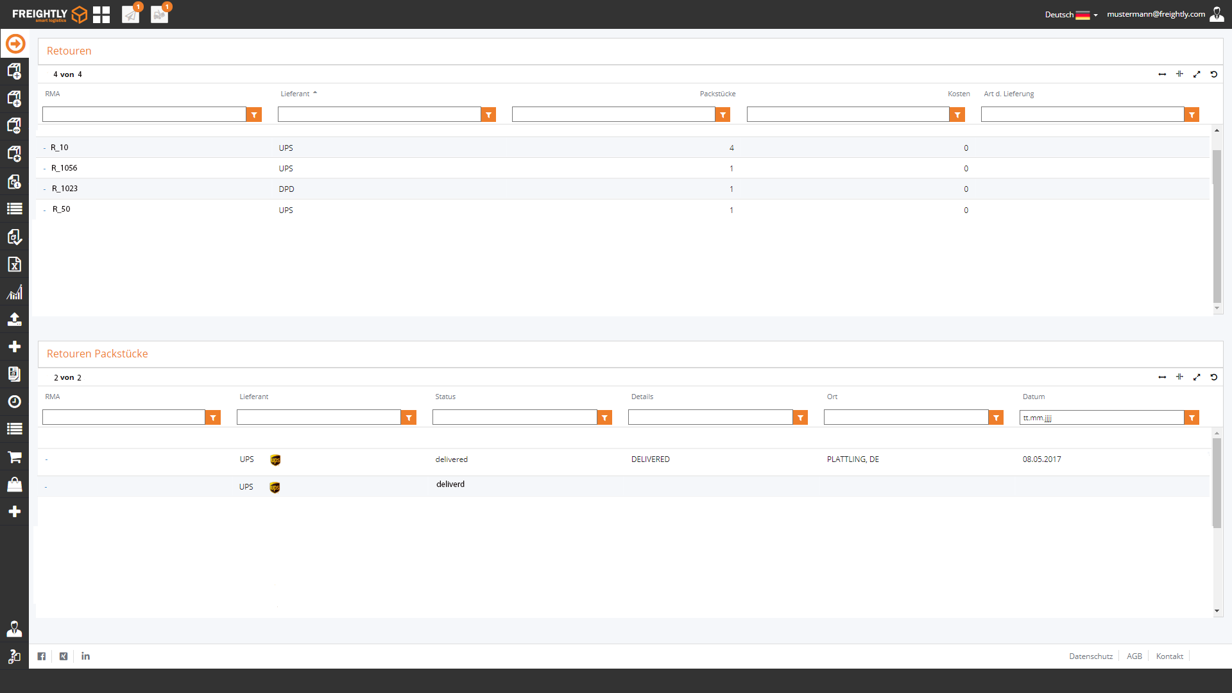Reset the Retouren table with refresh icon
This screenshot has width=1232, height=693.
[1214, 74]
